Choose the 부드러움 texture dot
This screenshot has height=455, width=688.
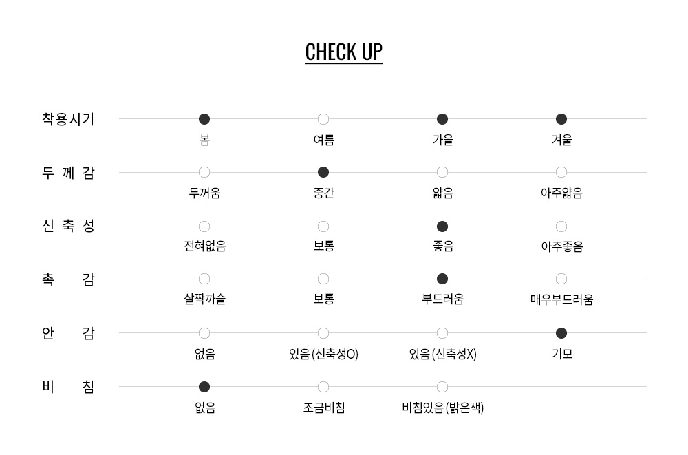(442, 279)
